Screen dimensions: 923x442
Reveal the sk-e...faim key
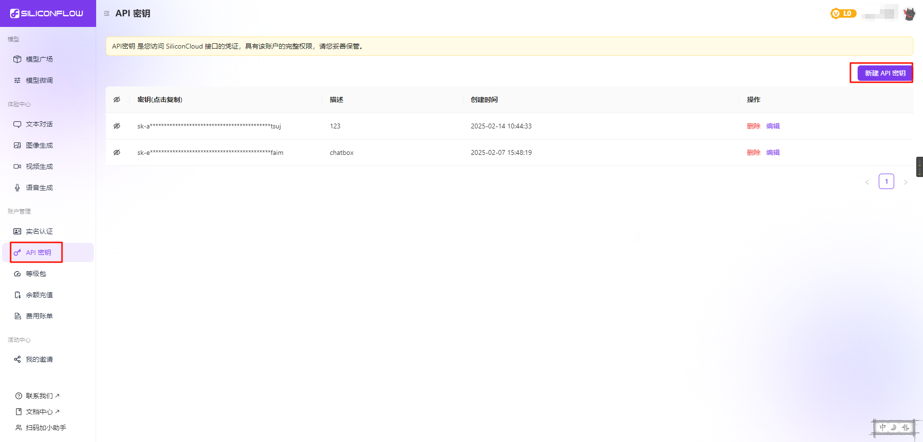(117, 152)
